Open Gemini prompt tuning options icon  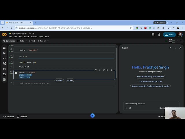(x=130, y=108)
